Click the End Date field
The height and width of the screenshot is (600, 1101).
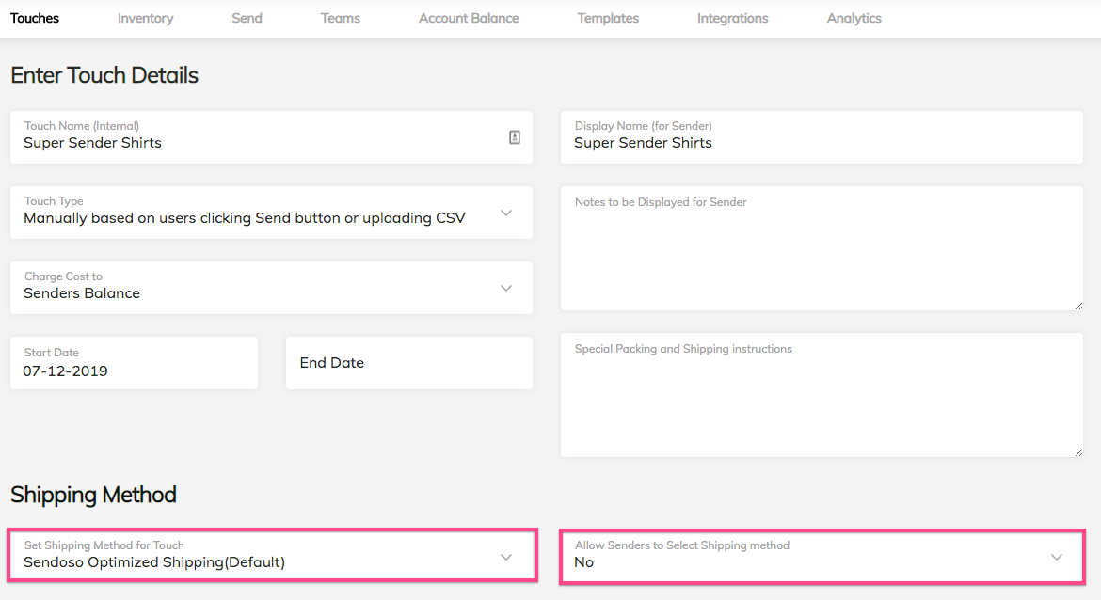[408, 363]
